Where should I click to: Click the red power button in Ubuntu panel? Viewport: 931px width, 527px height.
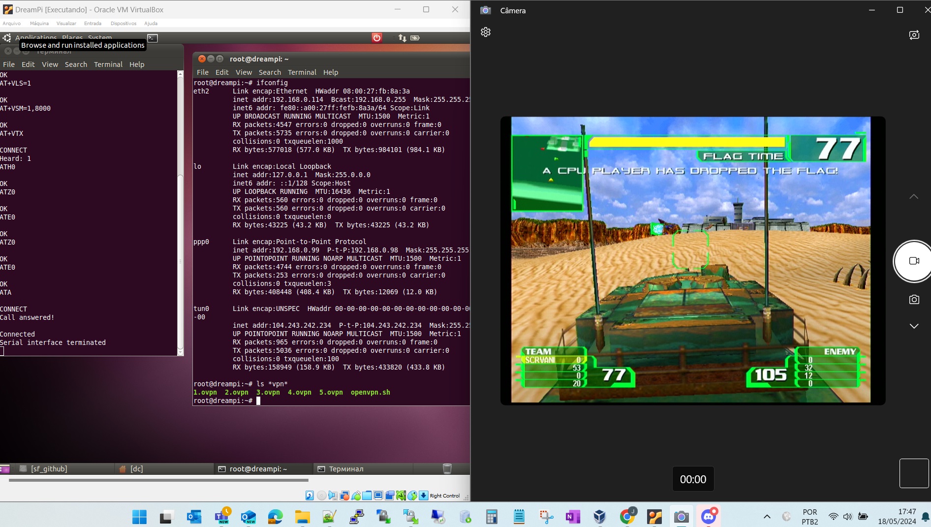coord(377,38)
